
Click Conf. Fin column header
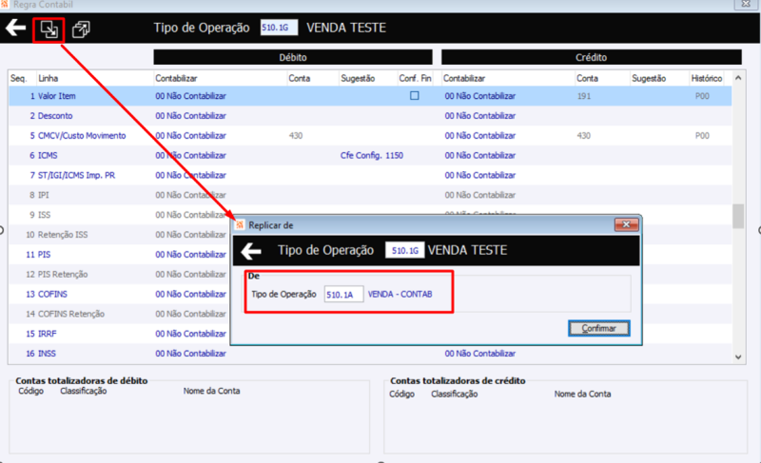[x=415, y=78]
